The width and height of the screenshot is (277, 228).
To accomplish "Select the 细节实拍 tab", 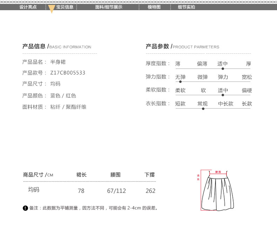I will tap(186, 7).
